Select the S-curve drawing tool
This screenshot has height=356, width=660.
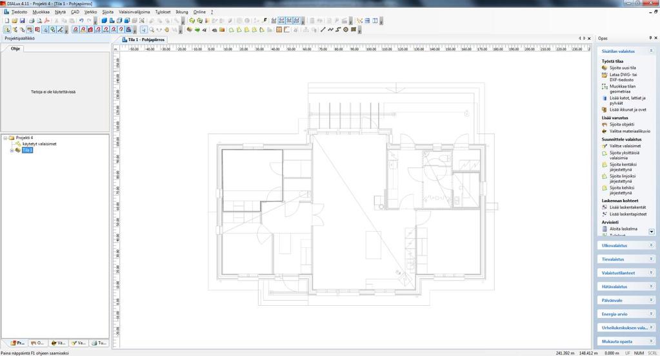tap(338, 30)
